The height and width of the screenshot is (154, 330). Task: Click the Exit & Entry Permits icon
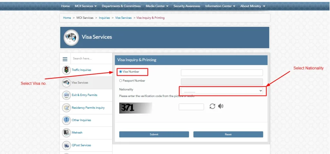click(66, 95)
